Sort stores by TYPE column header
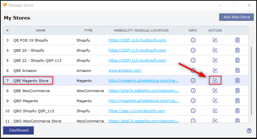This screenshot has height=139, width=257. pos(88,31)
